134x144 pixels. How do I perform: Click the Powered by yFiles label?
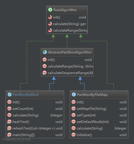[17, 139]
